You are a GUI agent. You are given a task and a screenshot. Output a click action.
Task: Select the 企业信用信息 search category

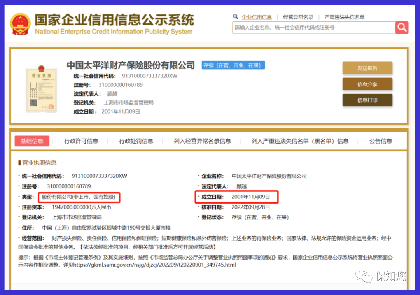pos(257,17)
